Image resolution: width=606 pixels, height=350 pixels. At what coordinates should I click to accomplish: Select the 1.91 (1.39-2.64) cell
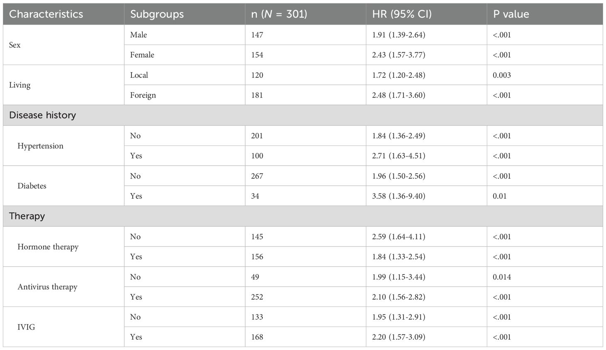(x=398, y=35)
